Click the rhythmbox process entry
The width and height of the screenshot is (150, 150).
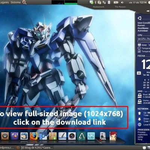point(142,135)
